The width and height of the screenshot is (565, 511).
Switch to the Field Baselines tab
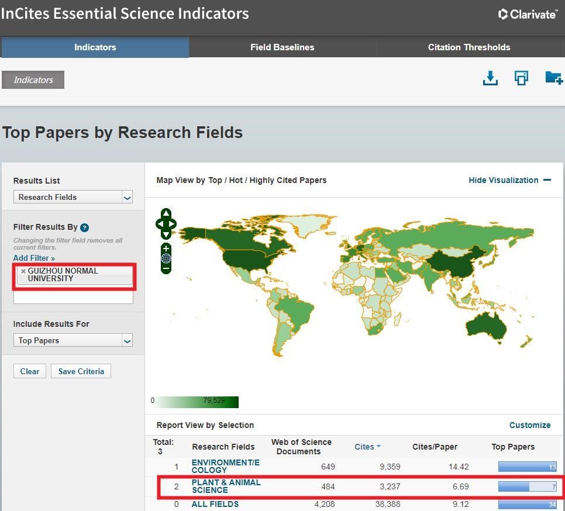(282, 47)
